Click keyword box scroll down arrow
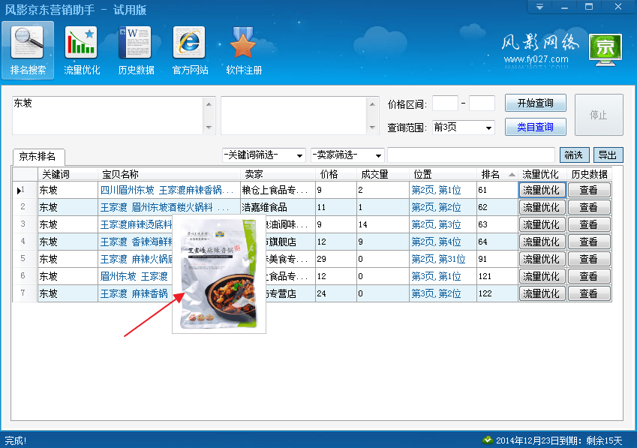The width and height of the screenshot is (637, 448). 209,127
